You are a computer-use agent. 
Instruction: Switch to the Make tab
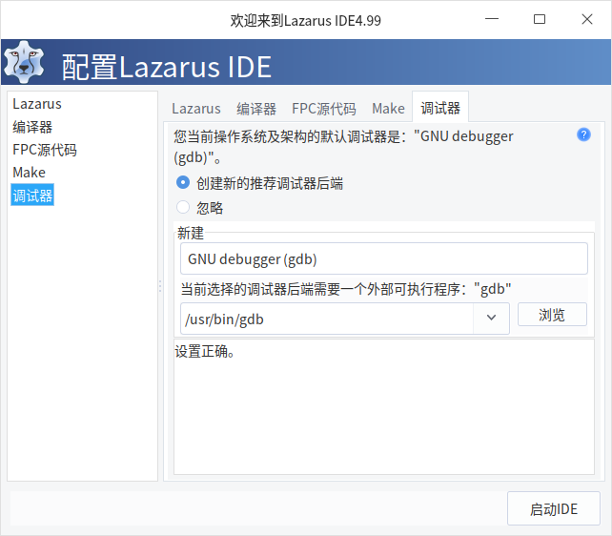[388, 109]
